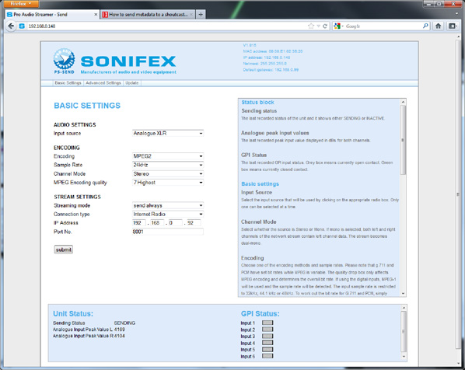Bookmark this page with the star icon
The height and width of the screenshot is (370, 465).
pyautogui.click(x=311, y=26)
